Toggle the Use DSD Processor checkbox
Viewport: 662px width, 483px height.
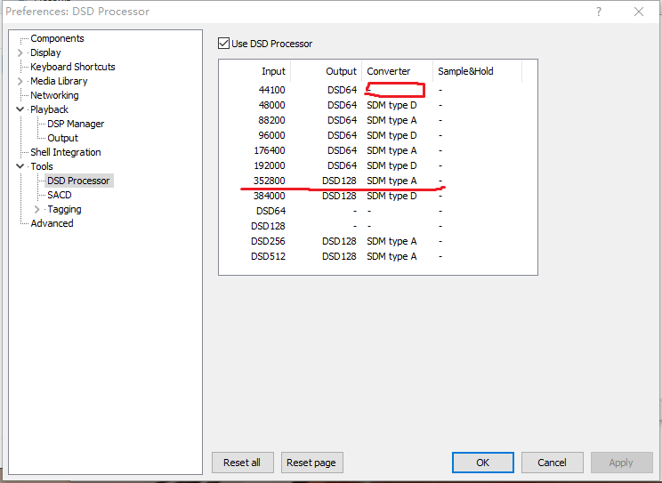(x=223, y=44)
